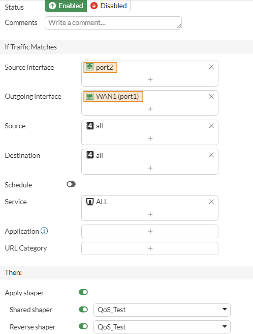Screen dimensions: 253x334
Task: Click the Comments text field
Action: point(113,23)
